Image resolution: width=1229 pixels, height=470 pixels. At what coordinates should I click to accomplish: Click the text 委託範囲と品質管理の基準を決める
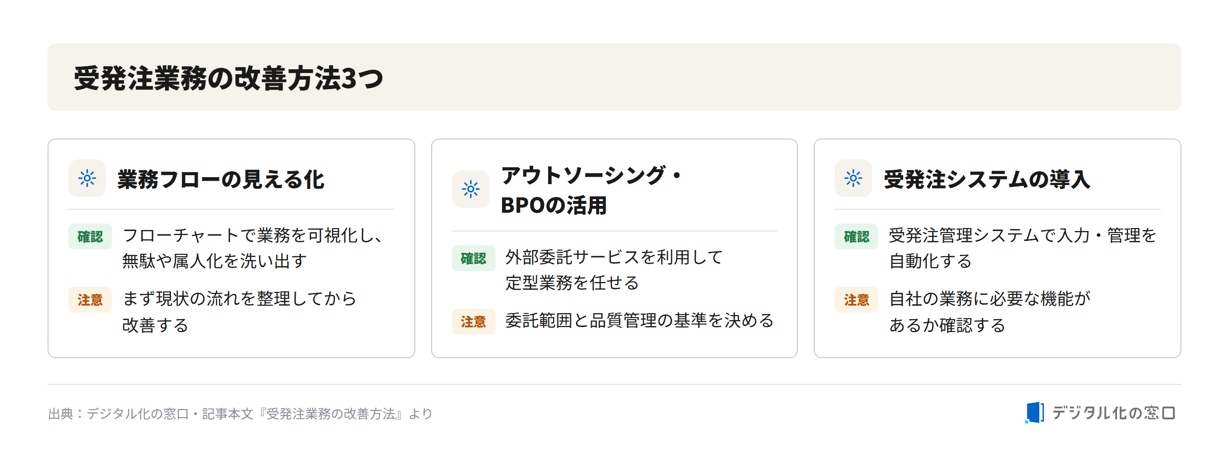click(x=639, y=321)
